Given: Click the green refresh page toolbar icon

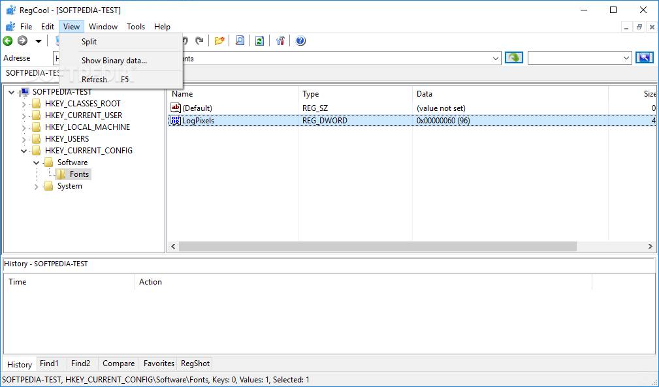Looking at the screenshot, I should pos(260,40).
